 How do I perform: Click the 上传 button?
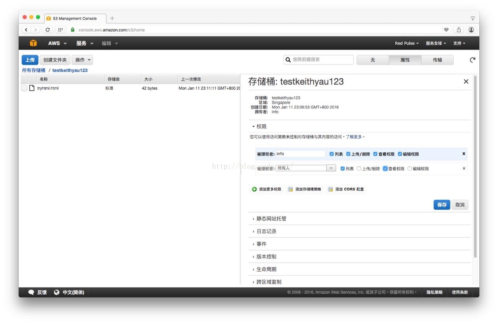[x=30, y=60]
